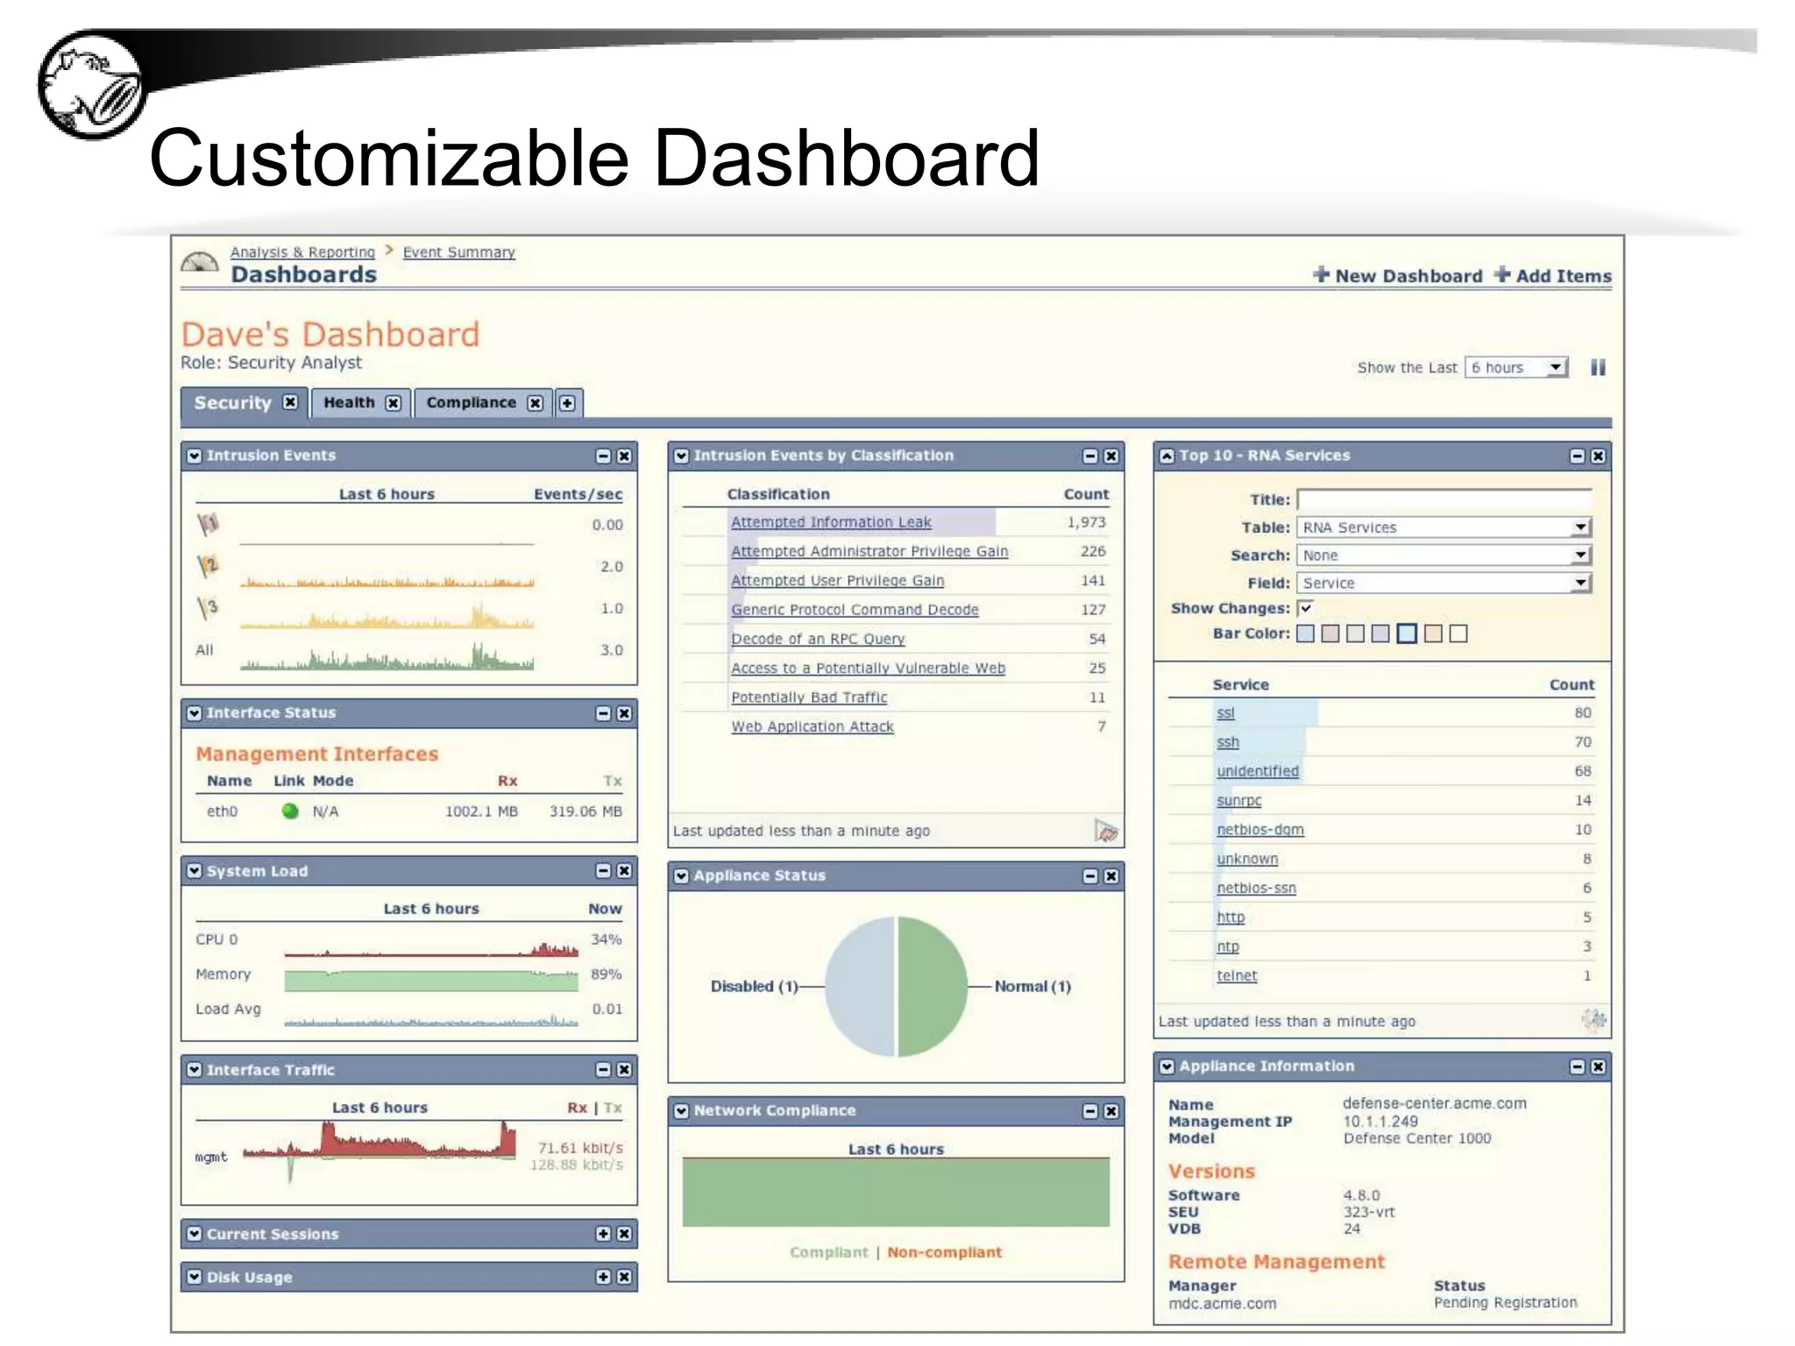
Task: Expand preferences arrow on Disk Usage widget
Action: (195, 1277)
